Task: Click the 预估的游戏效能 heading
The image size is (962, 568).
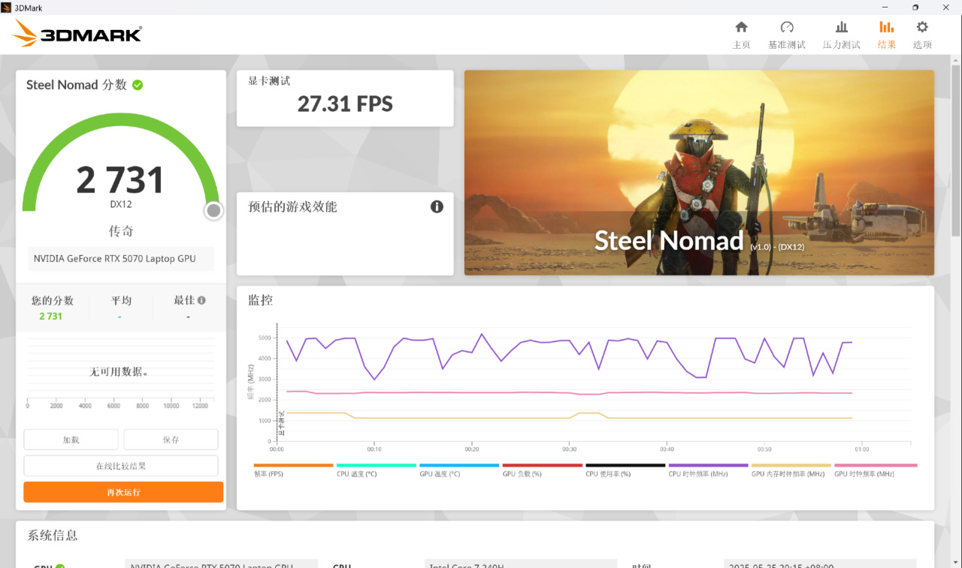Action: tap(292, 207)
